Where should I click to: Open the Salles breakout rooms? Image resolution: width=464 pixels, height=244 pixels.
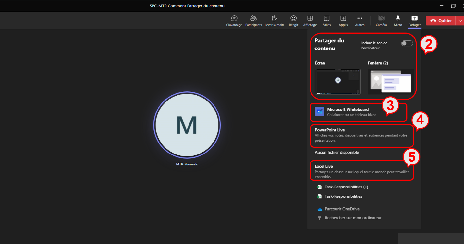pyautogui.click(x=326, y=20)
